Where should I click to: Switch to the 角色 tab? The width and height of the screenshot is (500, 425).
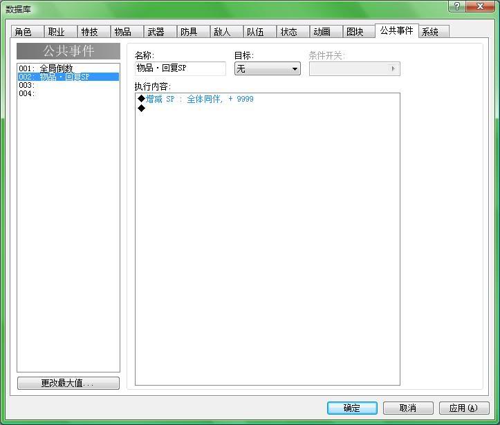pyautogui.click(x=27, y=32)
